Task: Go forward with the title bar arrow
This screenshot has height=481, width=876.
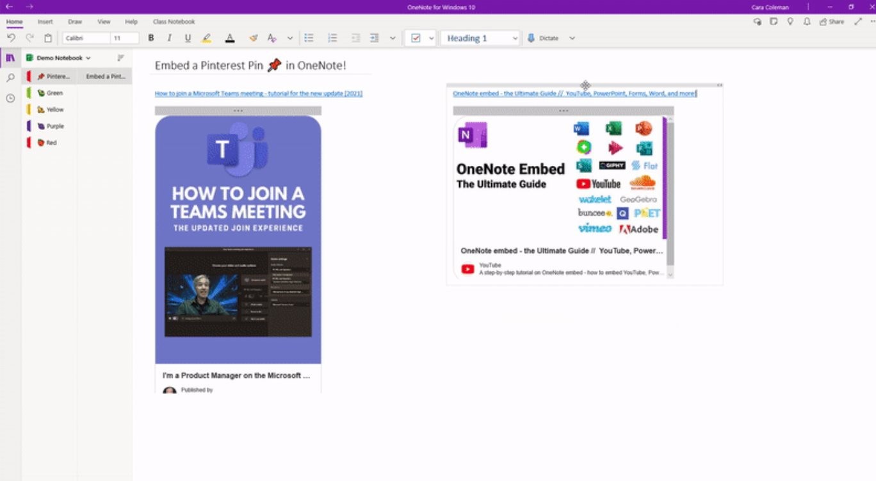Action: [29, 6]
